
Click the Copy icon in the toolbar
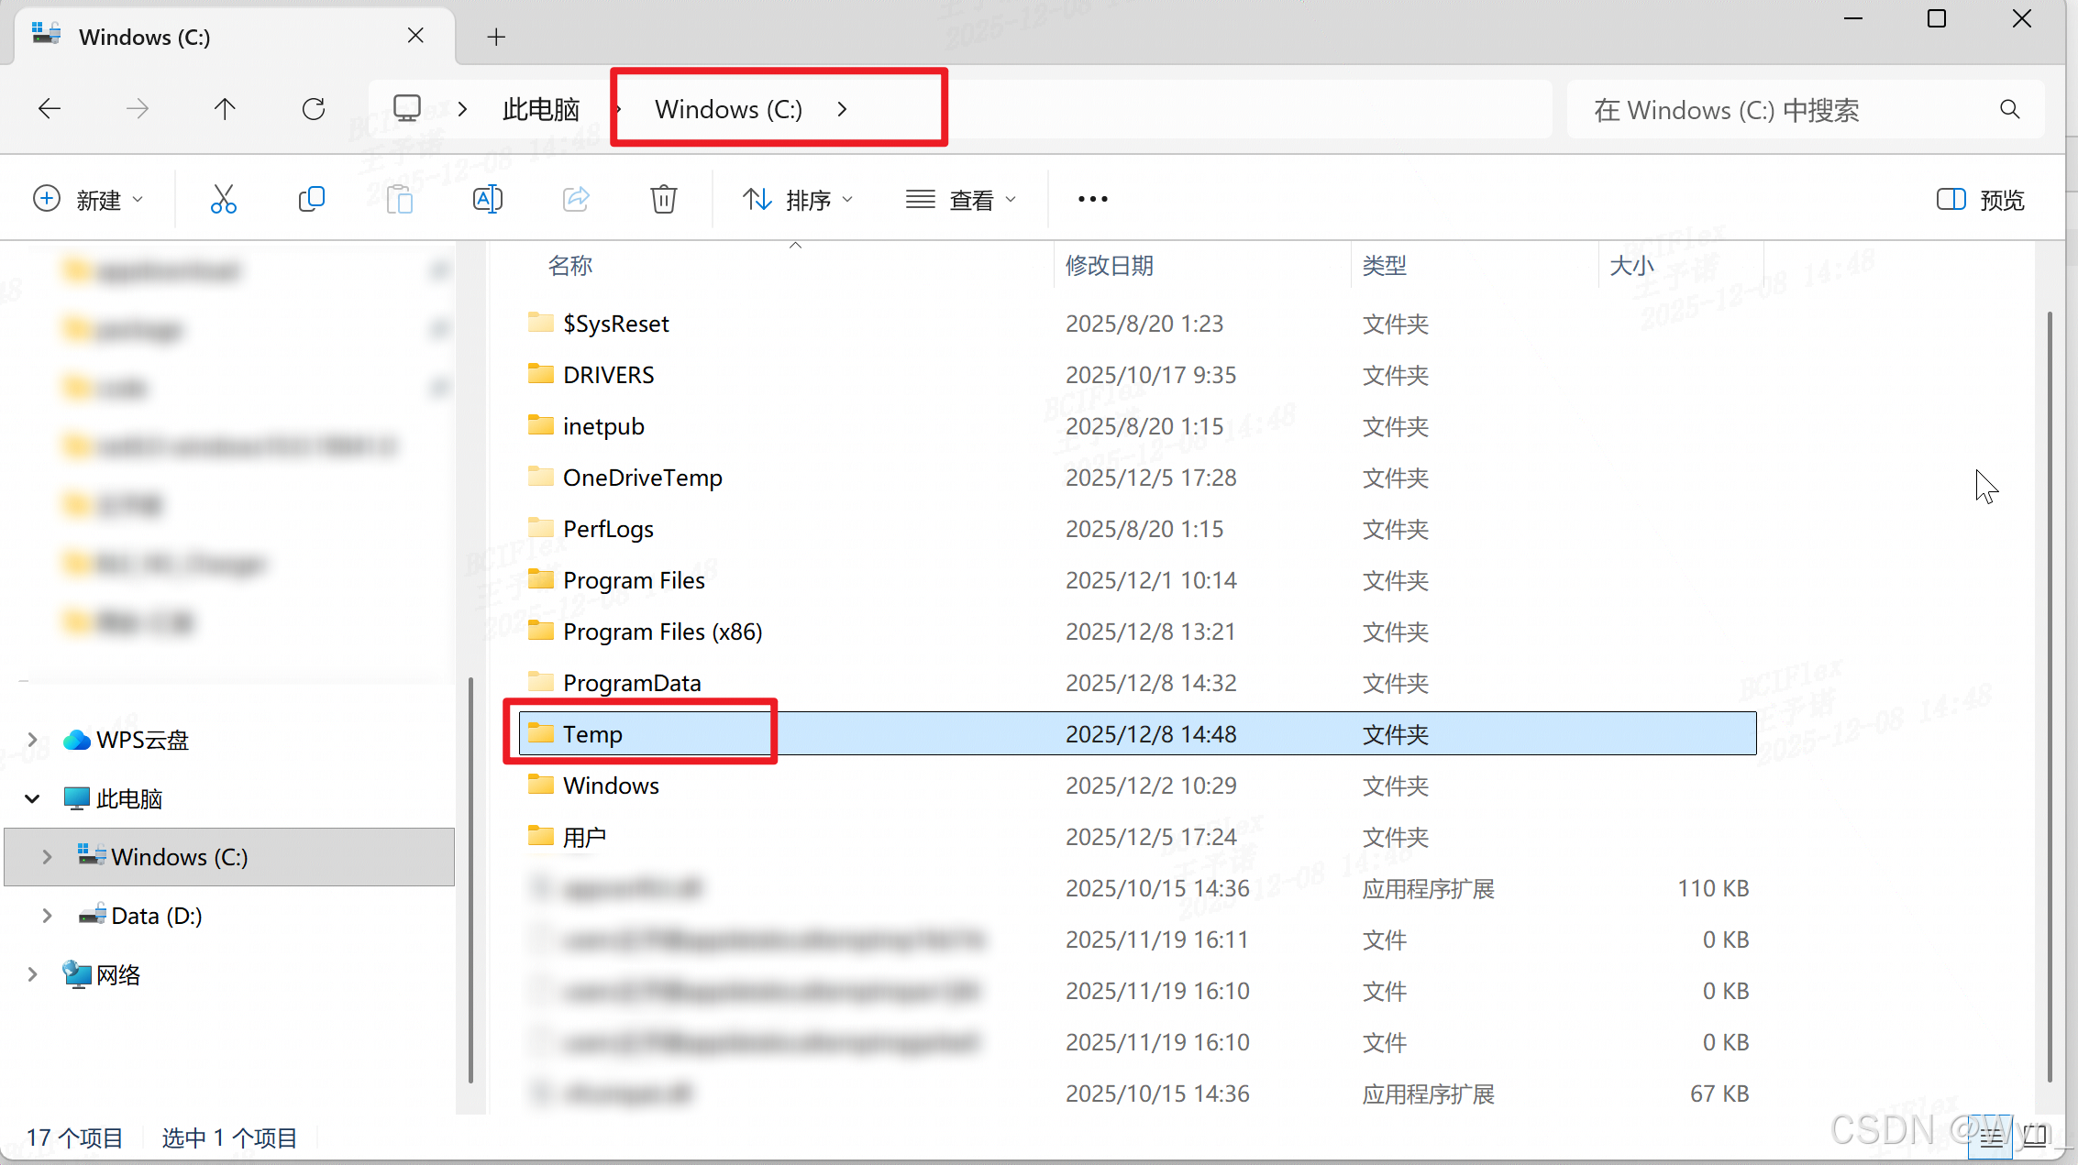click(x=312, y=199)
